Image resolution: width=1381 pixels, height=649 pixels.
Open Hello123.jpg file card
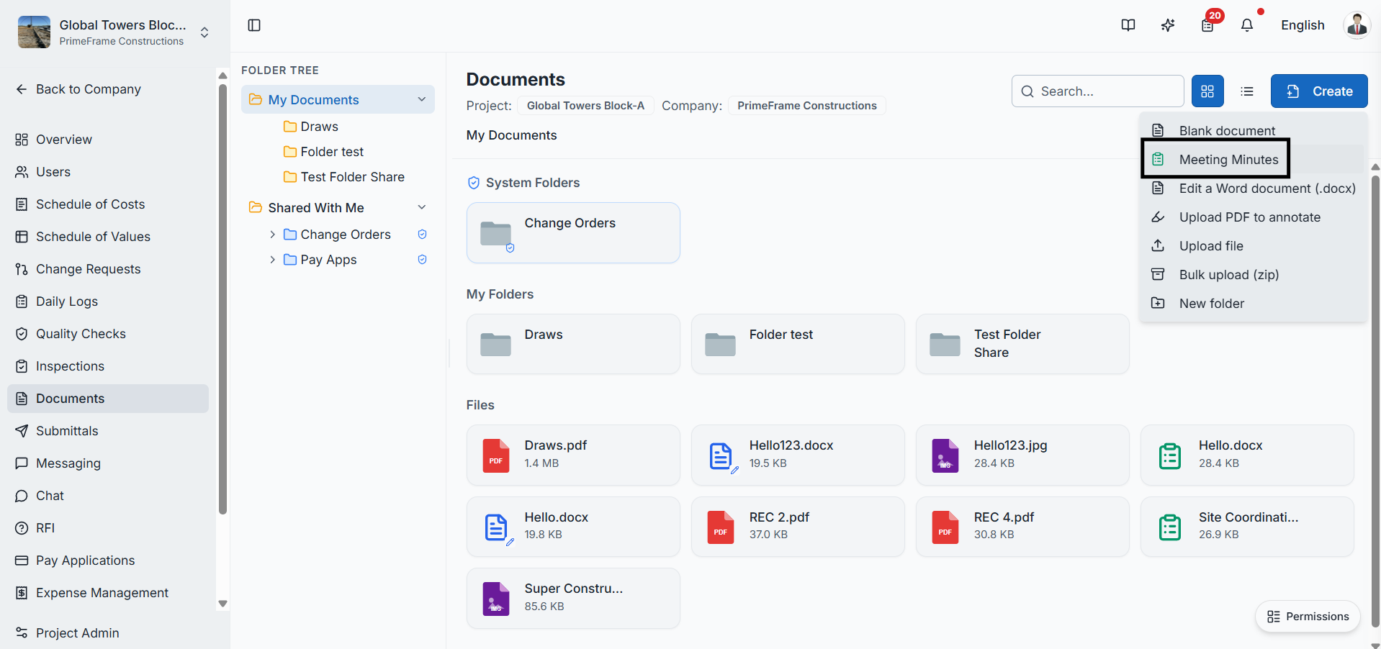(1022, 455)
